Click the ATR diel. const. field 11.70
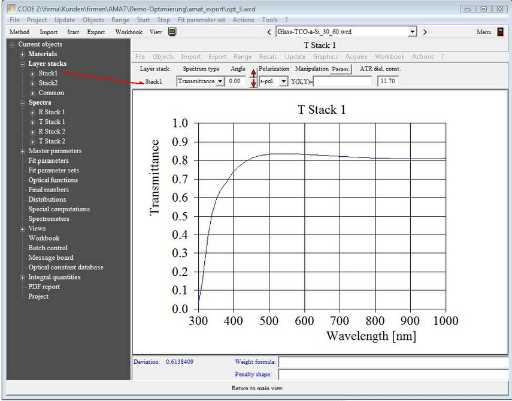The height and width of the screenshot is (401, 512). pos(387,81)
